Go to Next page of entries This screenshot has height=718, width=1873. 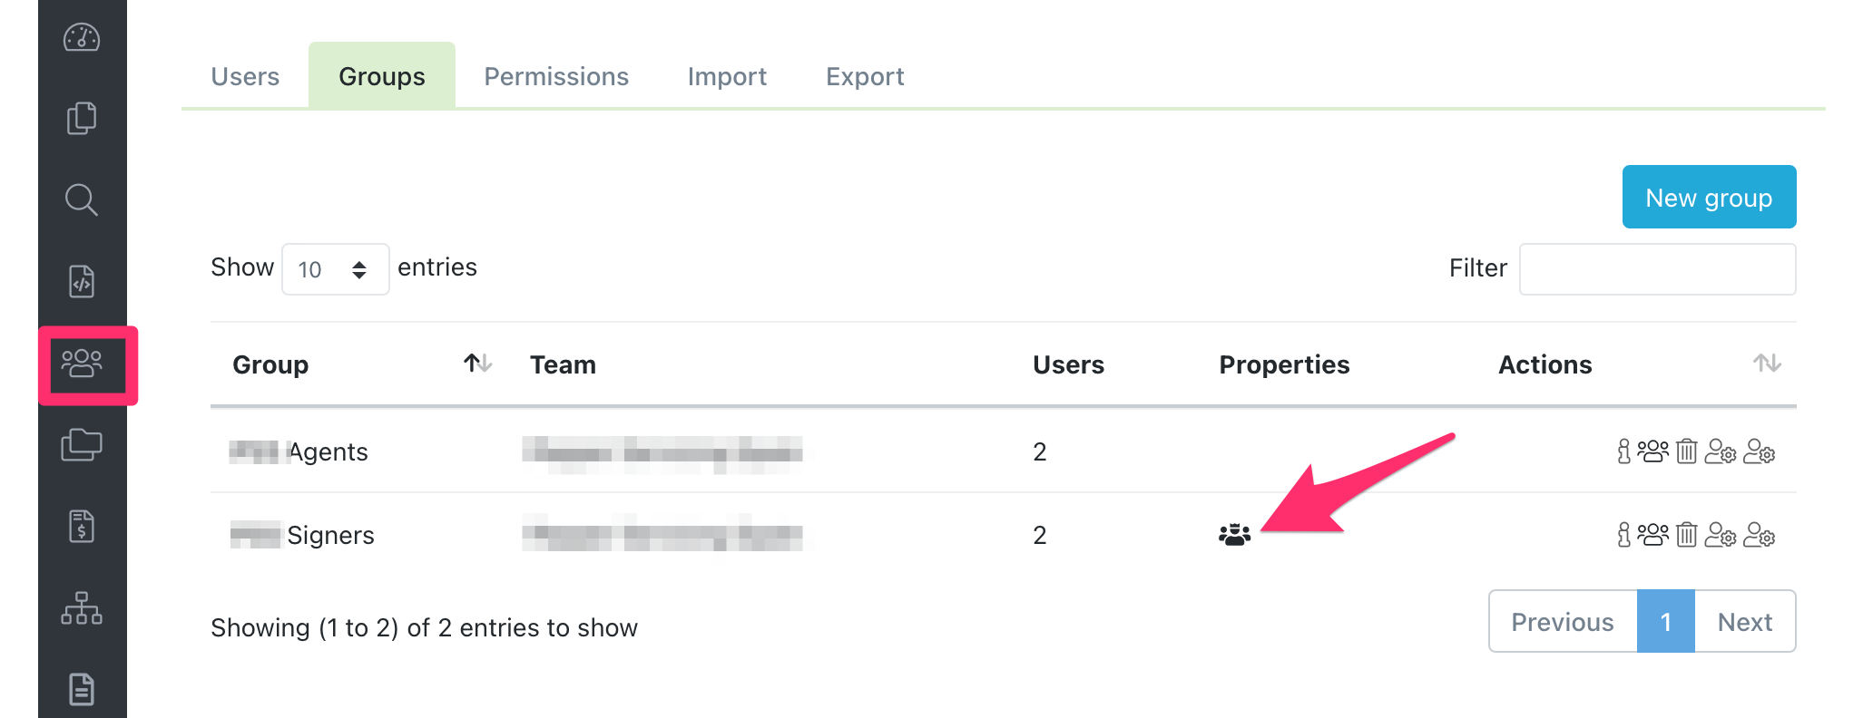[1744, 622]
